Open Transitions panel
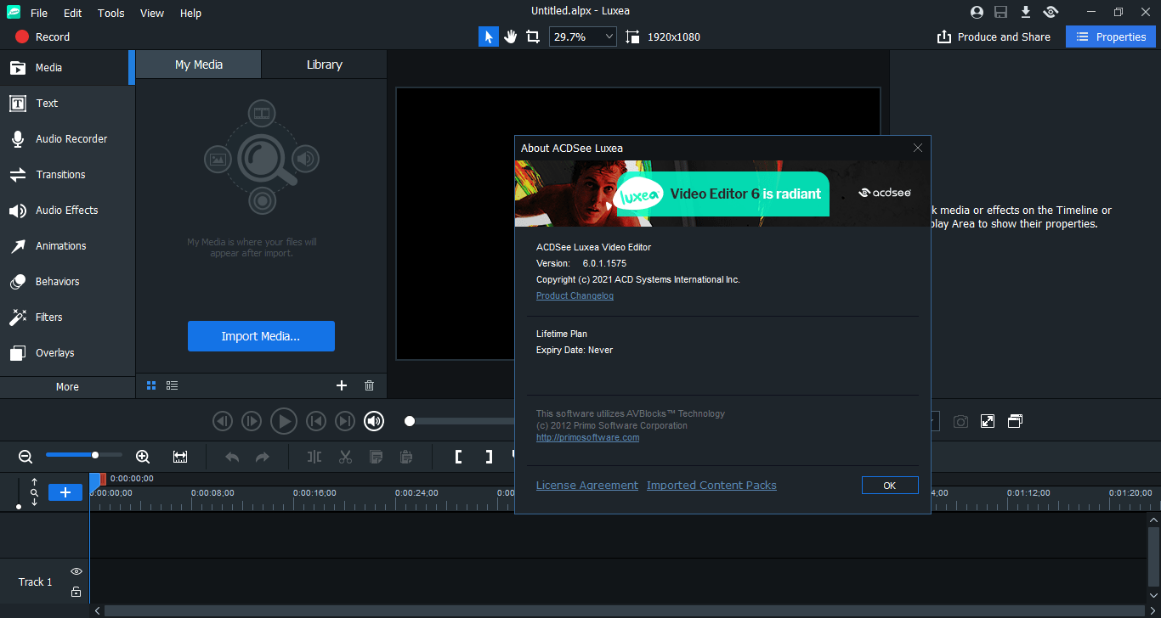 click(67, 175)
